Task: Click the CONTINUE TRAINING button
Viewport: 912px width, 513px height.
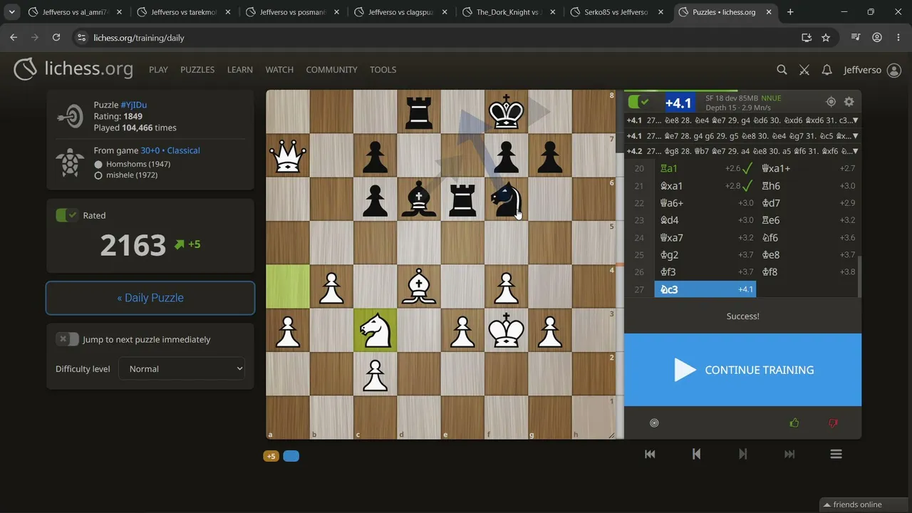Action: point(742,370)
